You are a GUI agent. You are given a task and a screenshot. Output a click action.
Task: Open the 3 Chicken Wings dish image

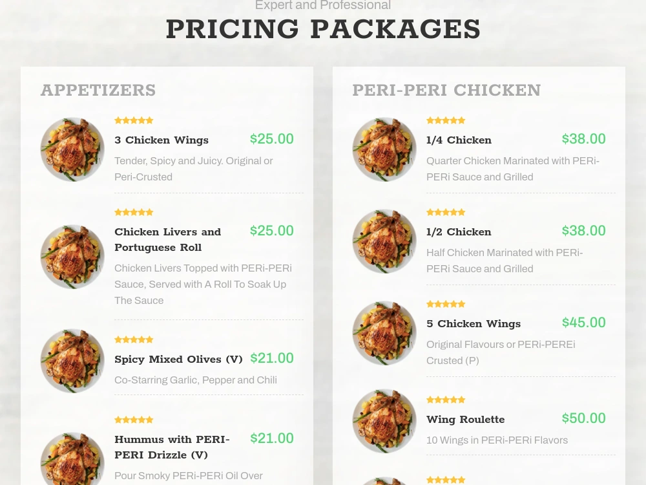(72, 149)
